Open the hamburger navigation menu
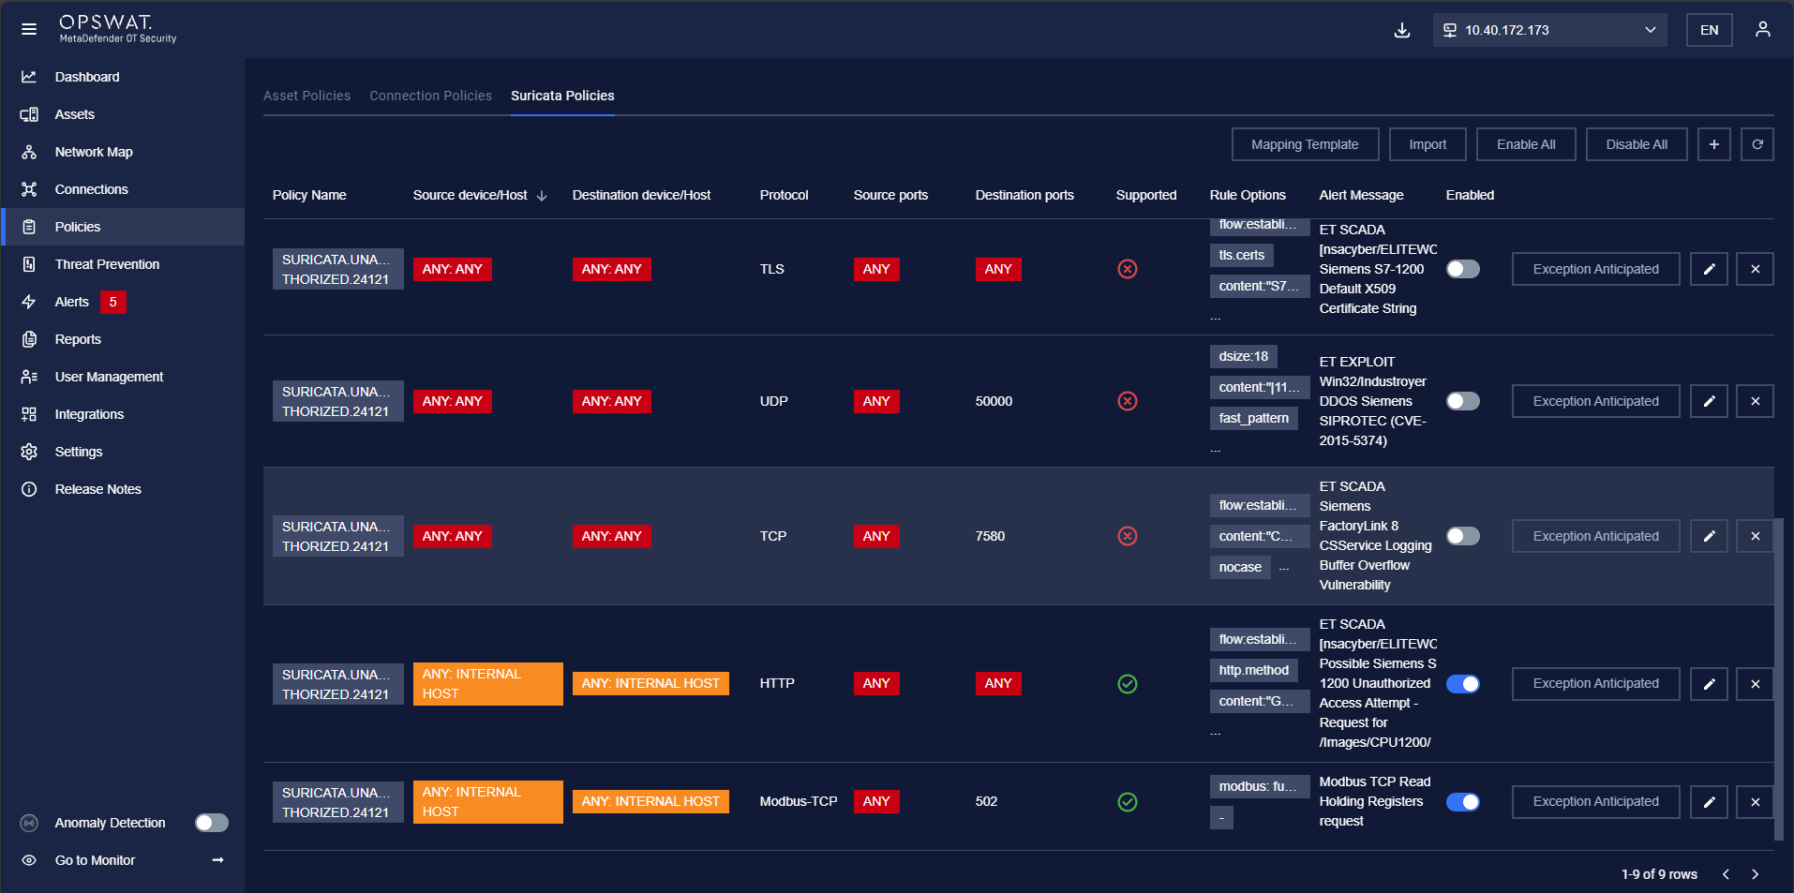Screen dimensions: 1794x893 pyautogui.click(x=29, y=29)
